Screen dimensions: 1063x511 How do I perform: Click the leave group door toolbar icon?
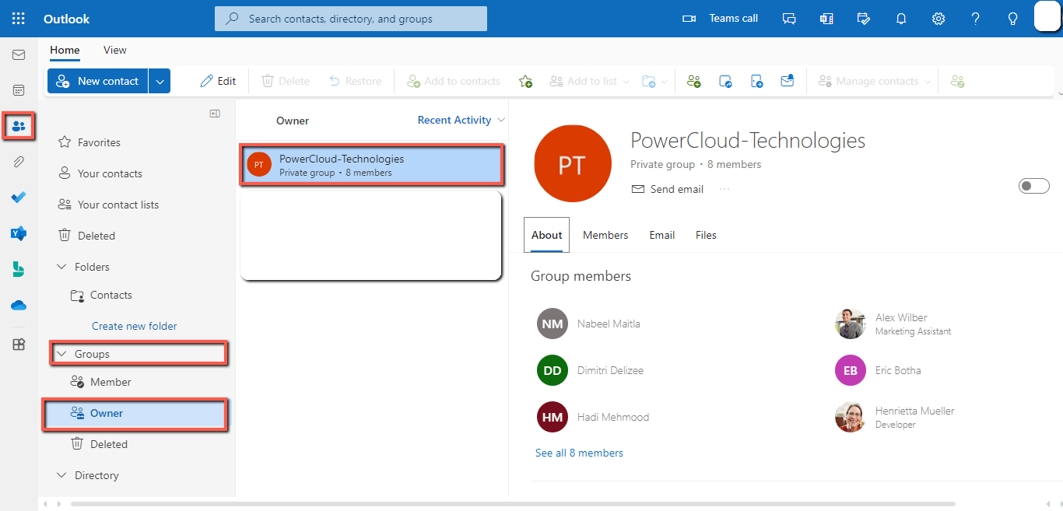756,81
